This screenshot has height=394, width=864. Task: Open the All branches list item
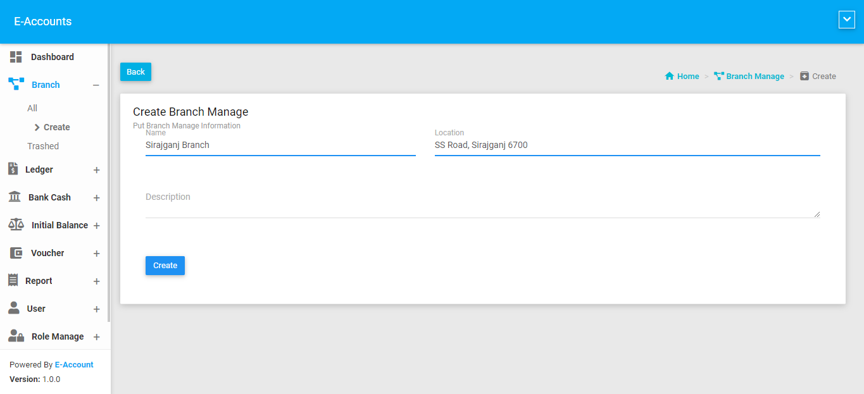coord(32,108)
